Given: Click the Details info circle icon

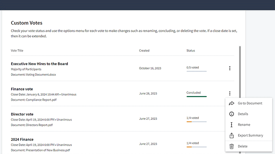Looking at the screenshot, I should click(231, 114).
